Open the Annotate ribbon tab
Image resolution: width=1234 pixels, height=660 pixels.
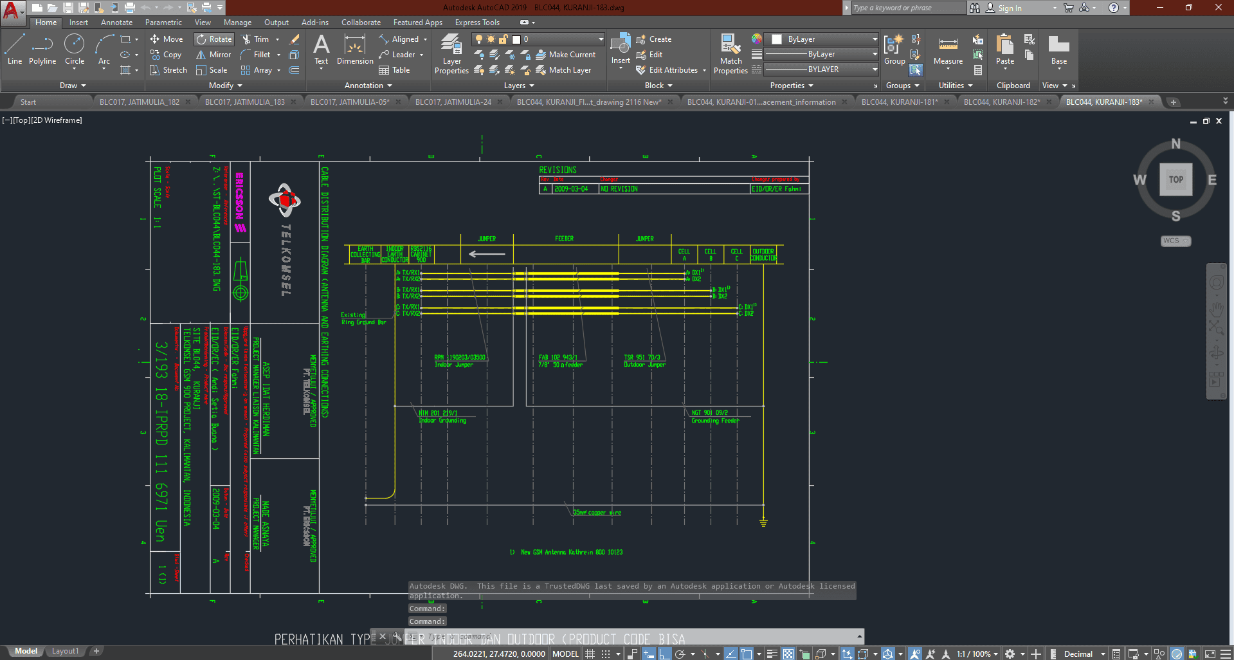tap(116, 23)
